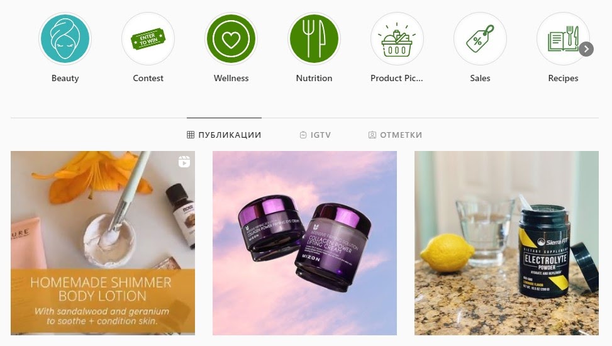Click the tagged-person icon beside ОТМЕТКИ
This screenshot has height=346, width=612.
[x=372, y=135]
